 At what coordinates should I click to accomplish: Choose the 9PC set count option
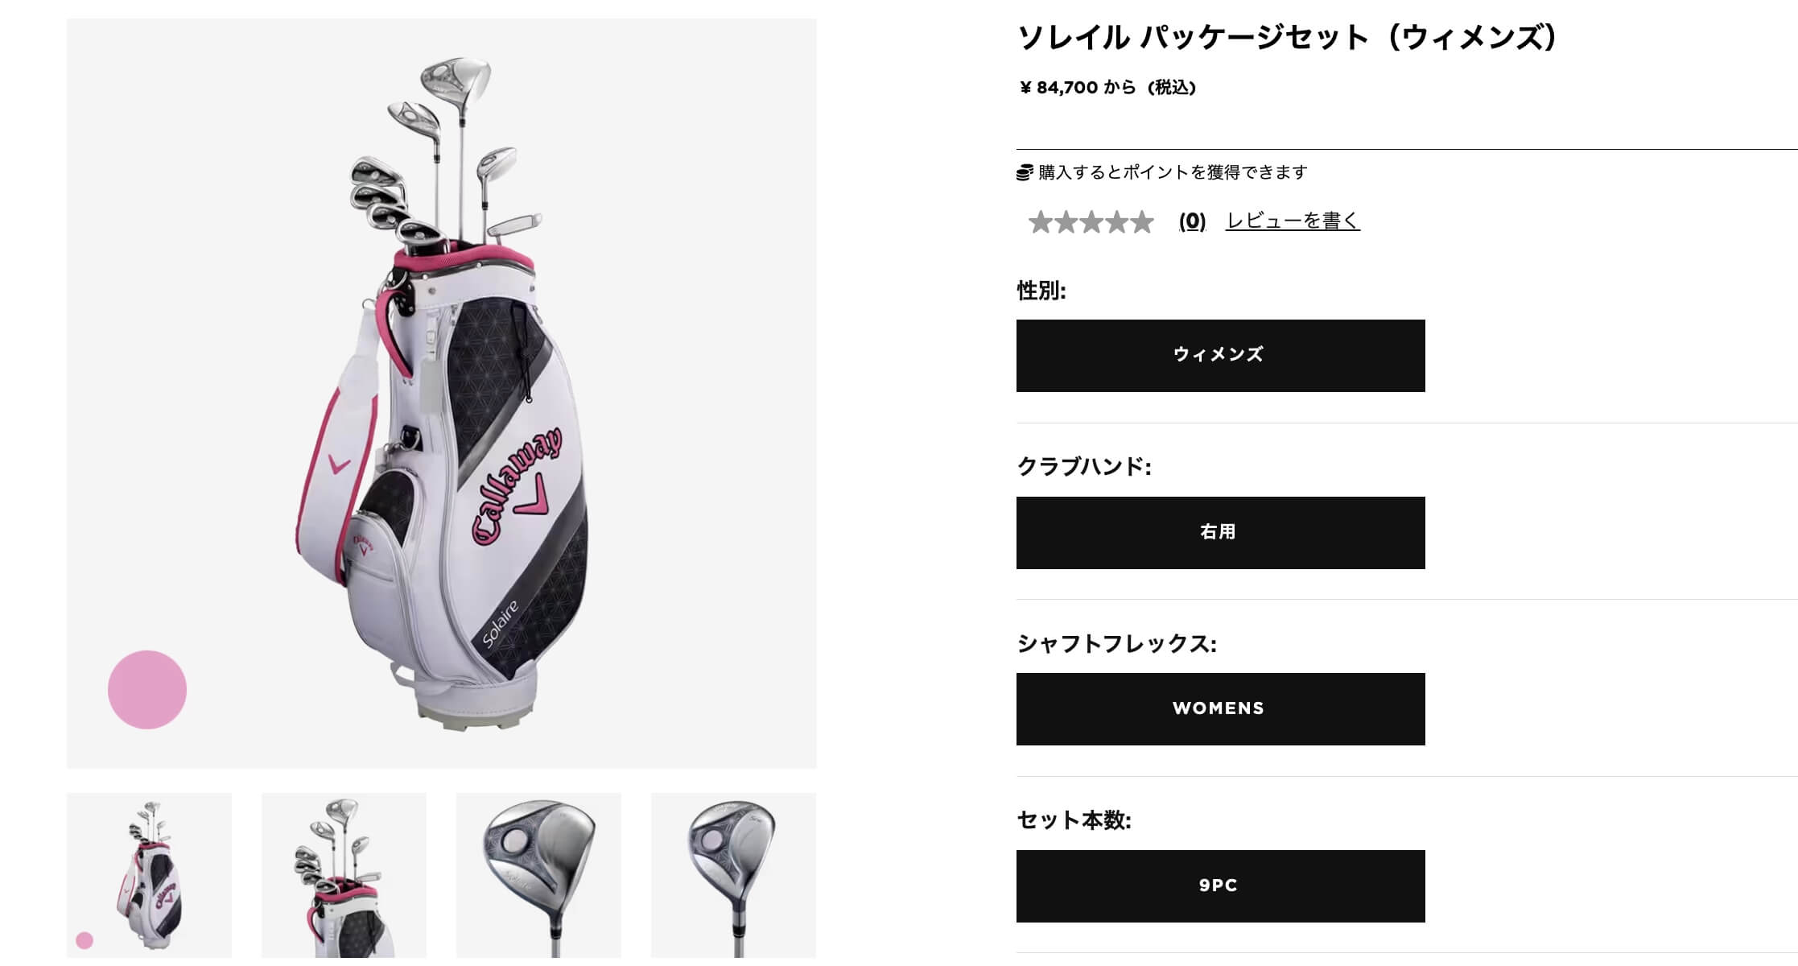coord(1220,886)
